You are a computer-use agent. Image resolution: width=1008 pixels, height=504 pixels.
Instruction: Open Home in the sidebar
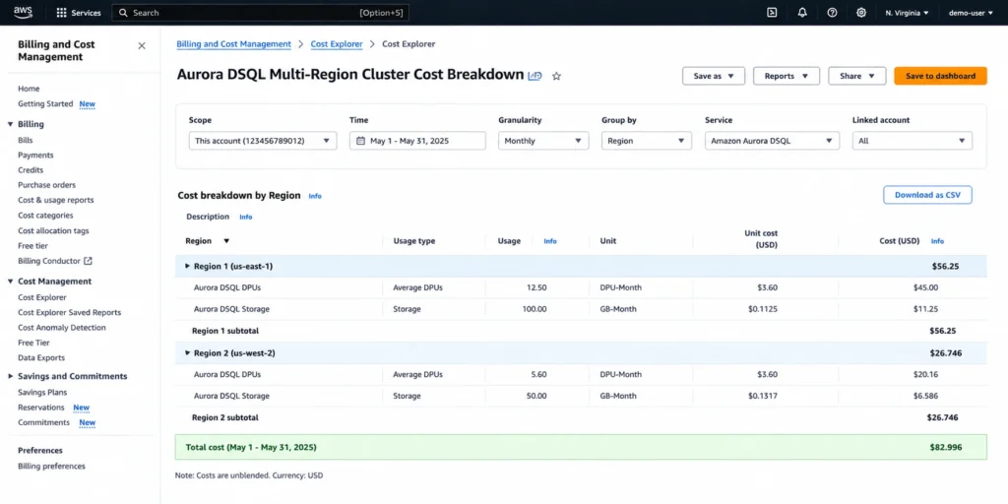pyautogui.click(x=29, y=89)
